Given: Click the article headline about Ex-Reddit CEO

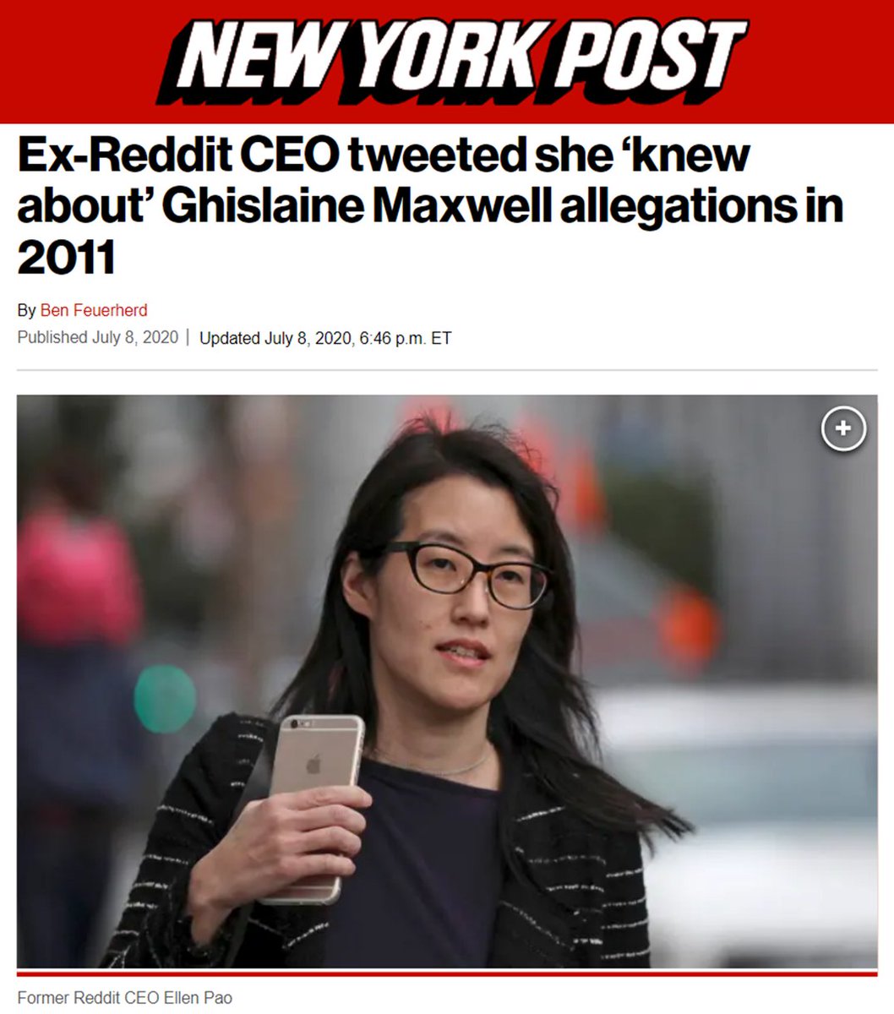Looking at the screenshot, I should click(x=430, y=207).
